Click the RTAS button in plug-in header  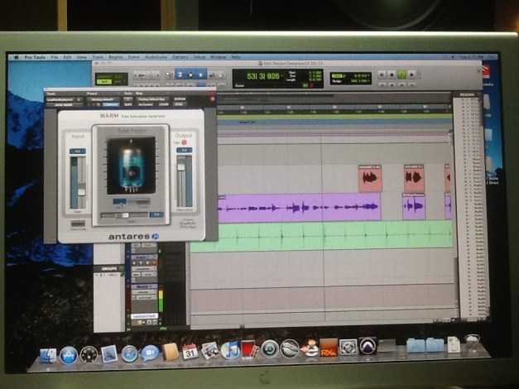point(179,104)
